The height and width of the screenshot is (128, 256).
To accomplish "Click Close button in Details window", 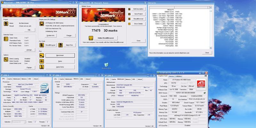I will tap(207, 53).
